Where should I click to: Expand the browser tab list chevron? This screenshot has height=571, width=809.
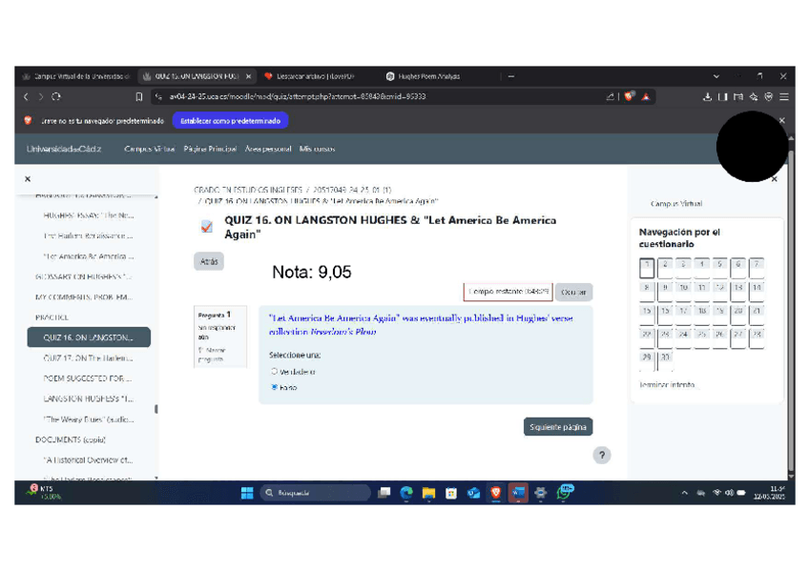(716, 76)
